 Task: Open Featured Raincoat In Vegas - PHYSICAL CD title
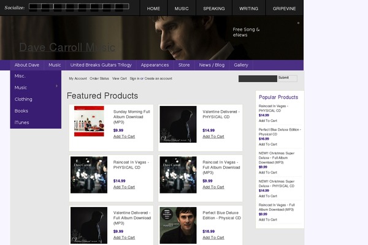click(131, 165)
